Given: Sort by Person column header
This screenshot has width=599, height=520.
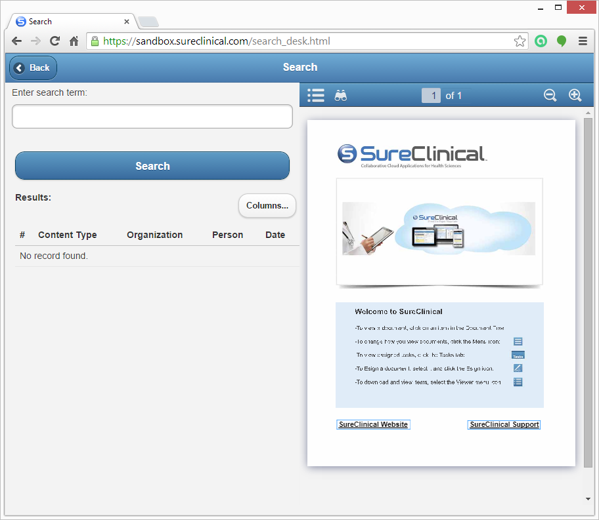Looking at the screenshot, I should tap(228, 235).
